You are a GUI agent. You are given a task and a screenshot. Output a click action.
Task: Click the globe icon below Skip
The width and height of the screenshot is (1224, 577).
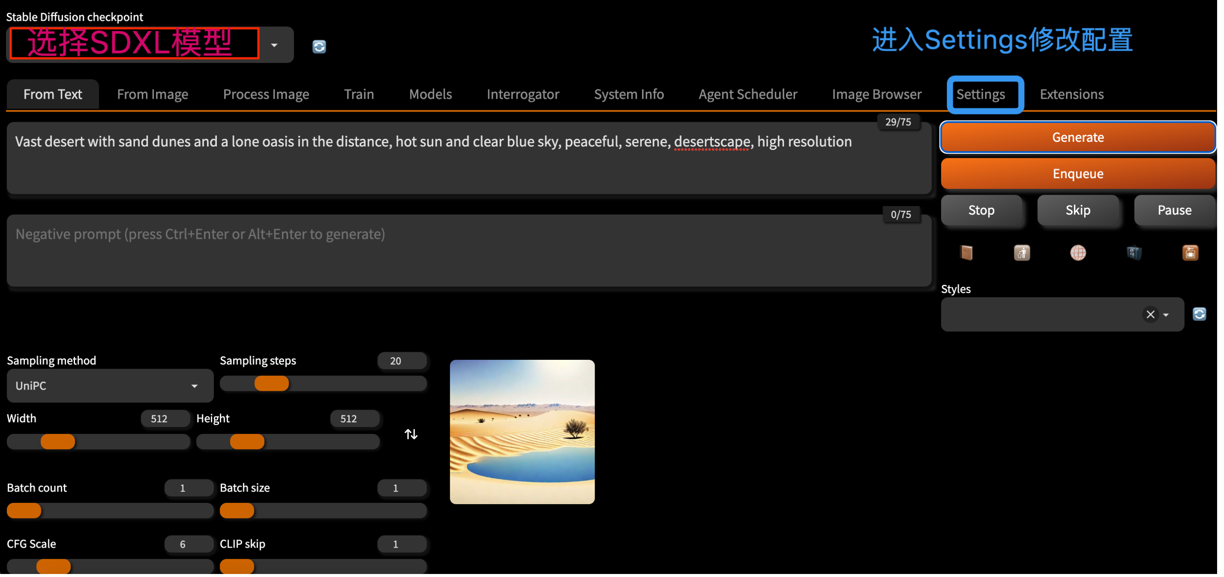[x=1078, y=252]
